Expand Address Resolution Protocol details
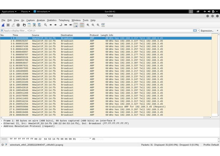Viewport: 220px width, 156px height. 2,126
